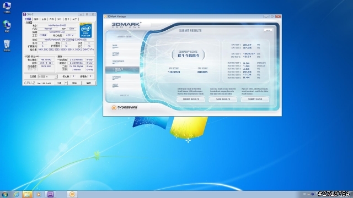Open the Tools dropdown arrow in CPU-Z

[x=66, y=83]
